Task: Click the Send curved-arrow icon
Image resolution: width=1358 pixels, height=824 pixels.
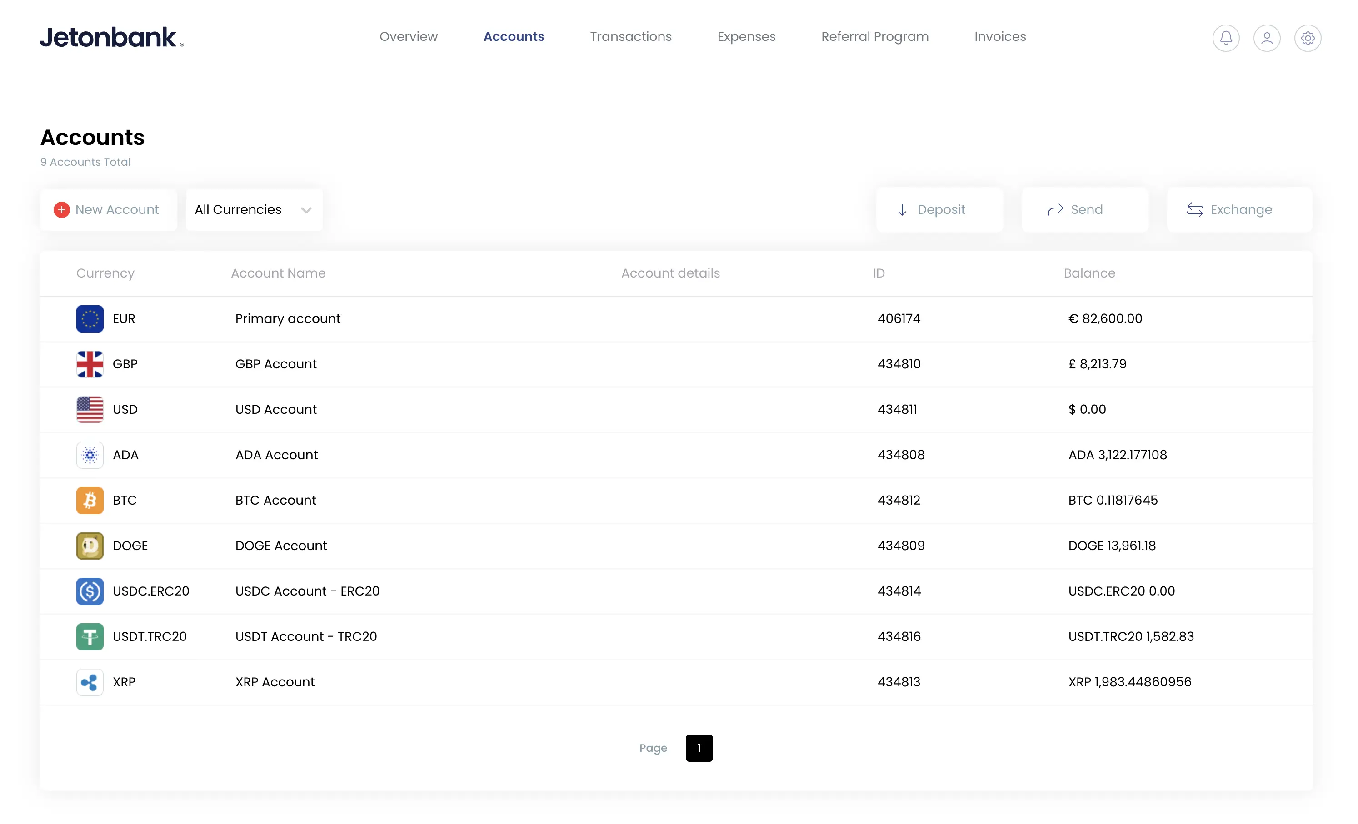Action: click(1055, 210)
